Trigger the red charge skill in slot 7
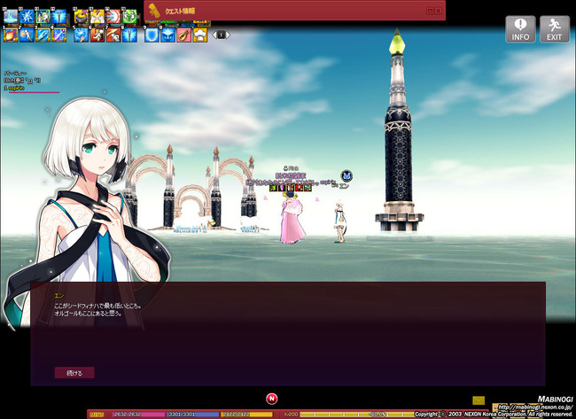This screenshot has height=419, width=576. 113,35
